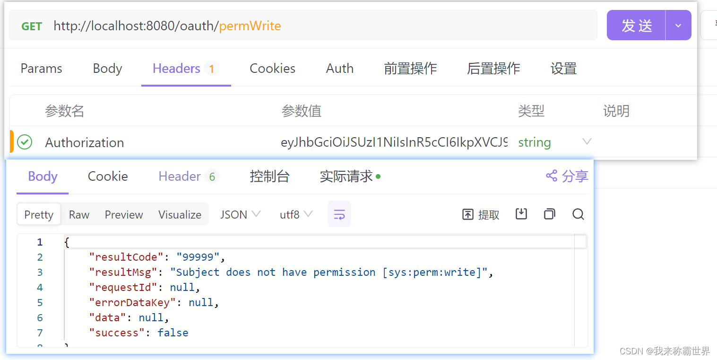Open the string type dropdown for Authorization
Image resolution: width=717 pixels, height=360 pixels.
coord(587,141)
